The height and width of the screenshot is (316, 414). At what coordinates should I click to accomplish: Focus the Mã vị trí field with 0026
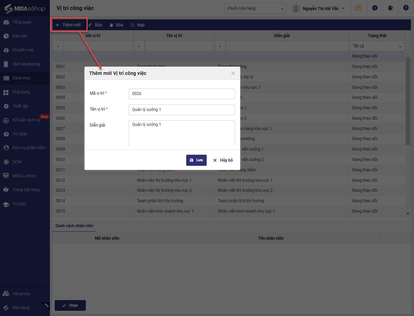point(182,94)
